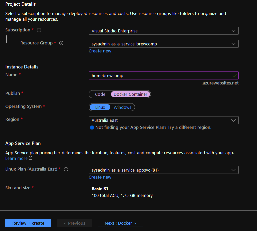The height and width of the screenshot is (231, 257).
Task: Select Code publish option
Action: pyautogui.click(x=100, y=94)
